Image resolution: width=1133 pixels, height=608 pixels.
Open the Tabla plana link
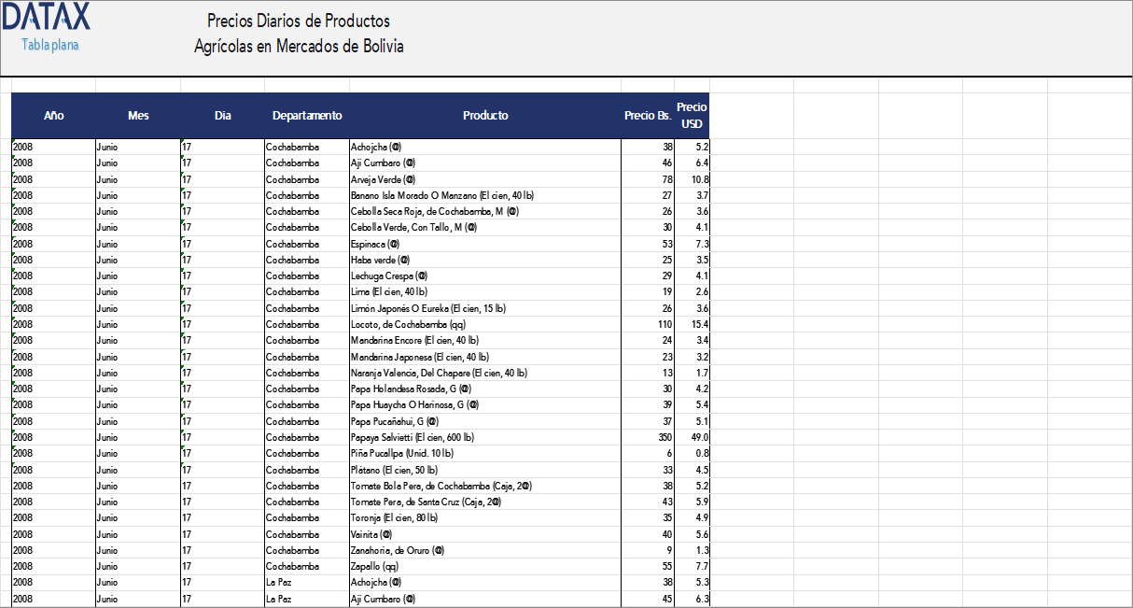pos(48,44)
